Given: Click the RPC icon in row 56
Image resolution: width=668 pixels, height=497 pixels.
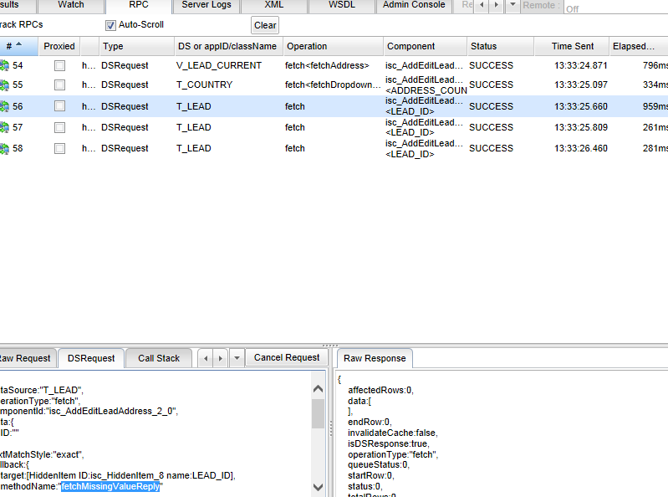Looking at the screenshot, I should [x=4, y=106].
